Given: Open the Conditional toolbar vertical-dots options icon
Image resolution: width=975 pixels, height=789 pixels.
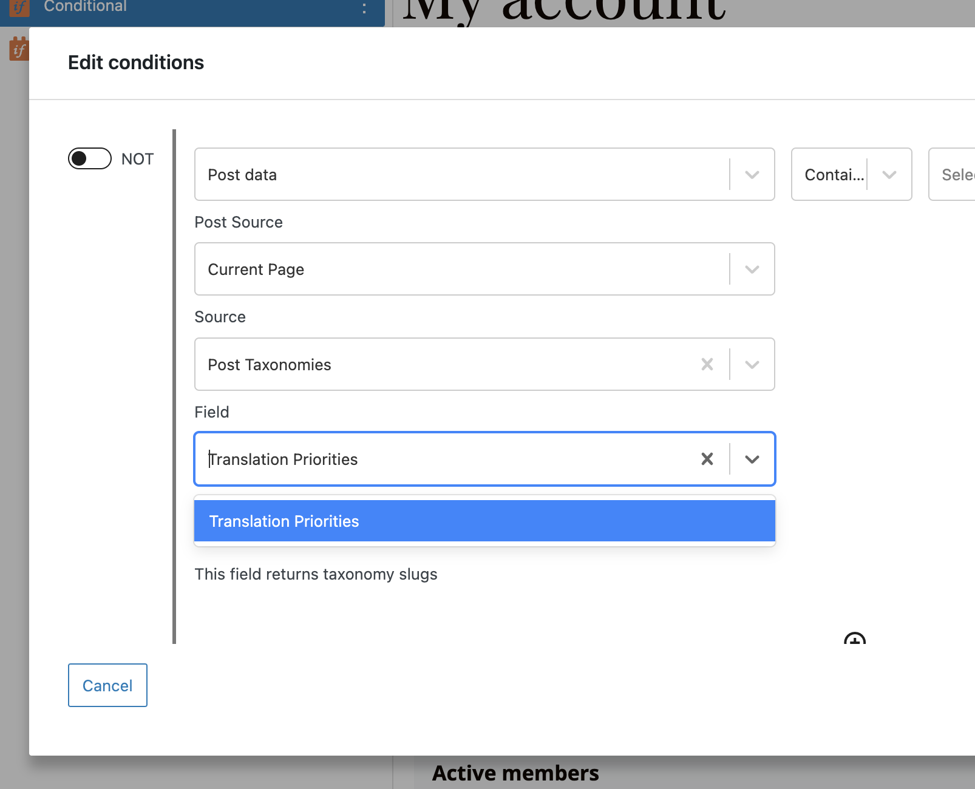Looking at the screenshot, I should pyautogui.click(x=364, y=8).
